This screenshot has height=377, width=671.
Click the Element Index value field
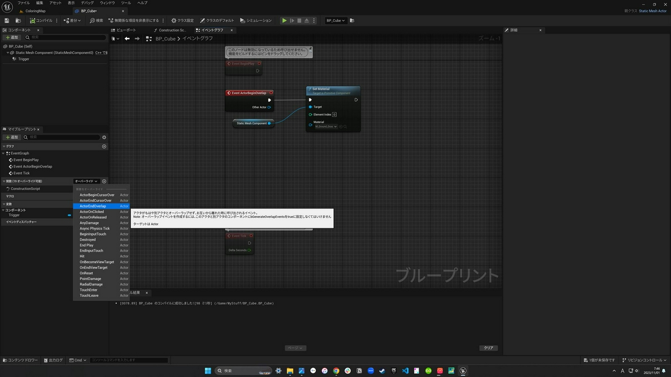pos(334,114)
